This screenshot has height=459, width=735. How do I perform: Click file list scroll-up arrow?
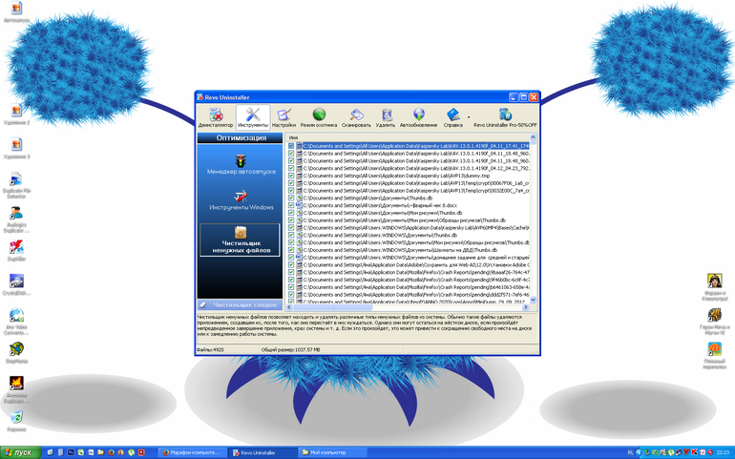tap(533, 136)
